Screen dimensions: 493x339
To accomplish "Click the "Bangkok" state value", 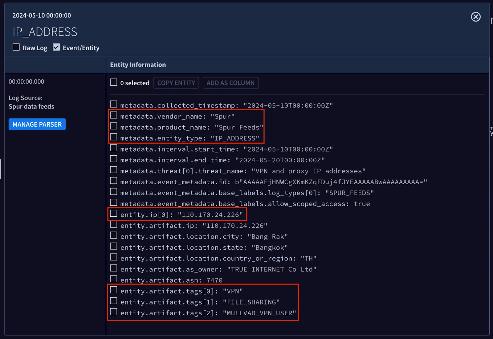I will [270, 247].
